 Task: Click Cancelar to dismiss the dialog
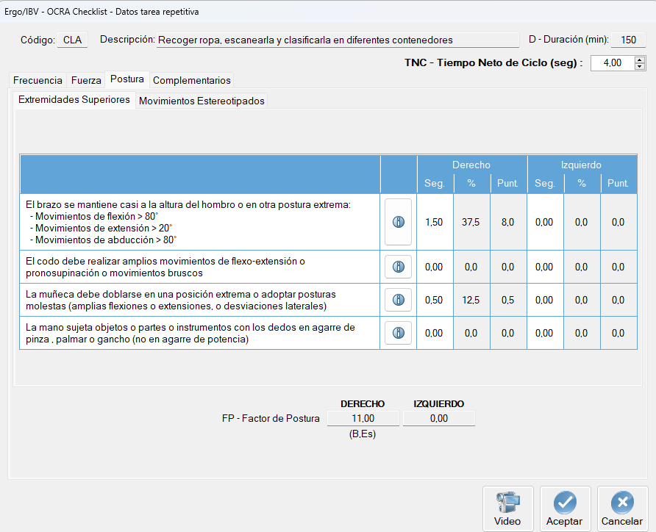point(622,508)
